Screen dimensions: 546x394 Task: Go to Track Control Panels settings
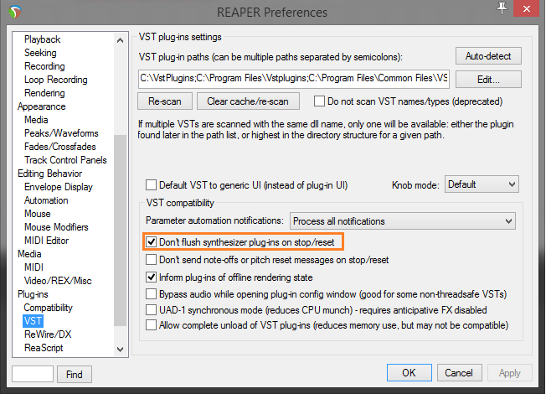click(x=65, y=160)
